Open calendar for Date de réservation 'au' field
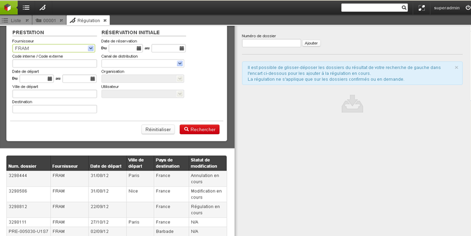Image resolution: width=471 pixels, height=236 pixels. point(182,48)
